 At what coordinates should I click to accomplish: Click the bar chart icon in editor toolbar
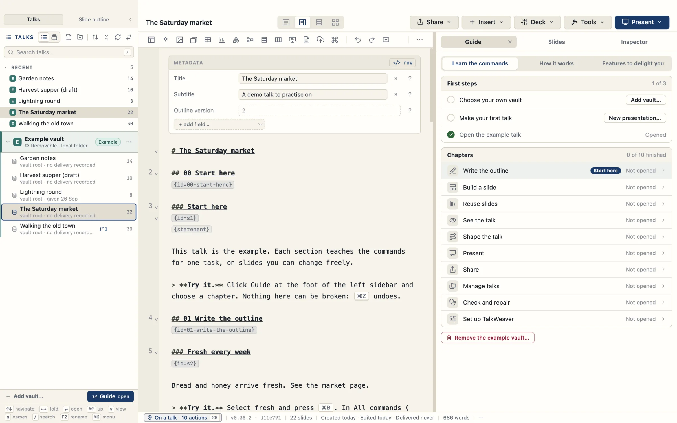tap(222, 40)
